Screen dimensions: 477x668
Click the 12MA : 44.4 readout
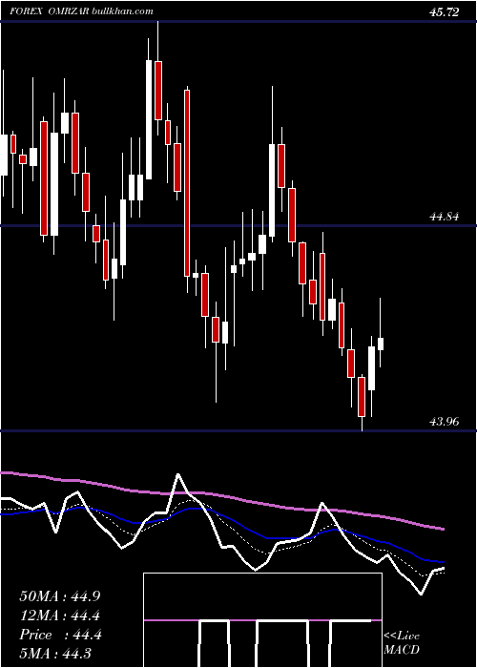click(x=60, y=616)
